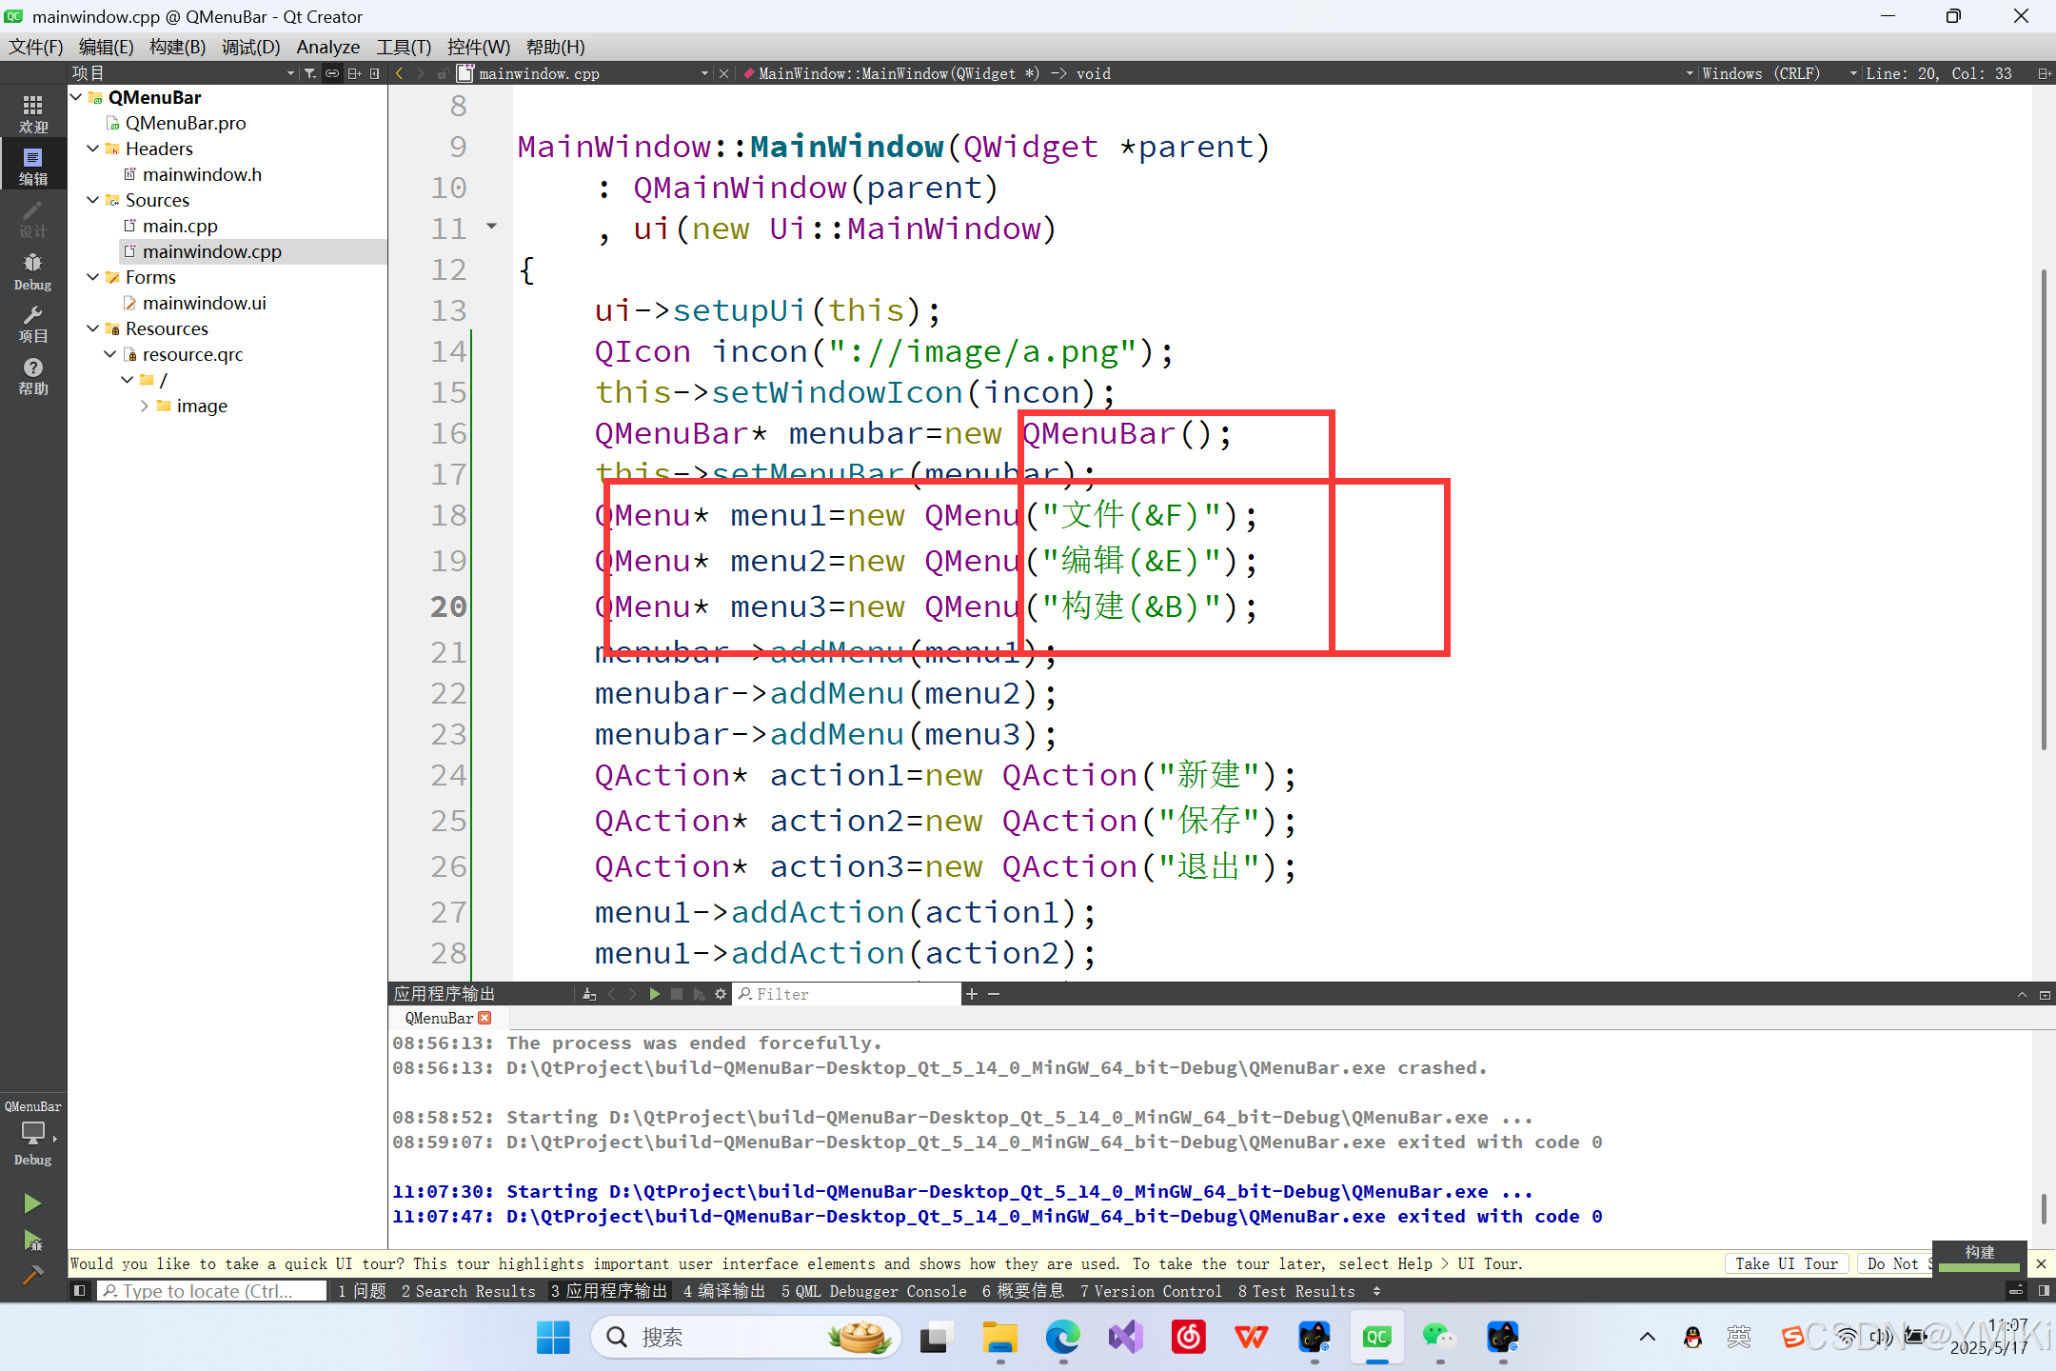Open main.cpp in the project tree
The width and height of the screenshot is (2056, 1371).
pos(180,226)
